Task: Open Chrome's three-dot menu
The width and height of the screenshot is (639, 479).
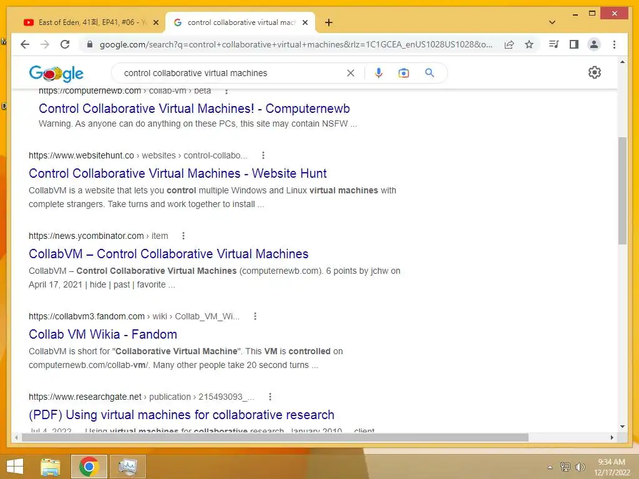Action: (614, 44)
